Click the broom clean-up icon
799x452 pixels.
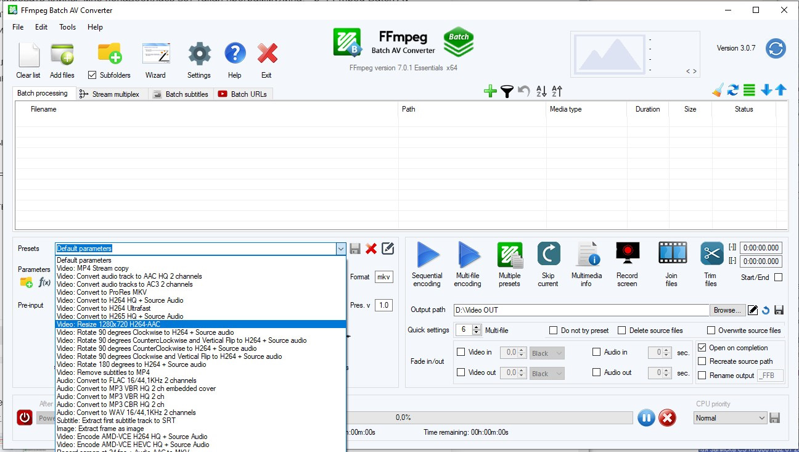(718, 90)
